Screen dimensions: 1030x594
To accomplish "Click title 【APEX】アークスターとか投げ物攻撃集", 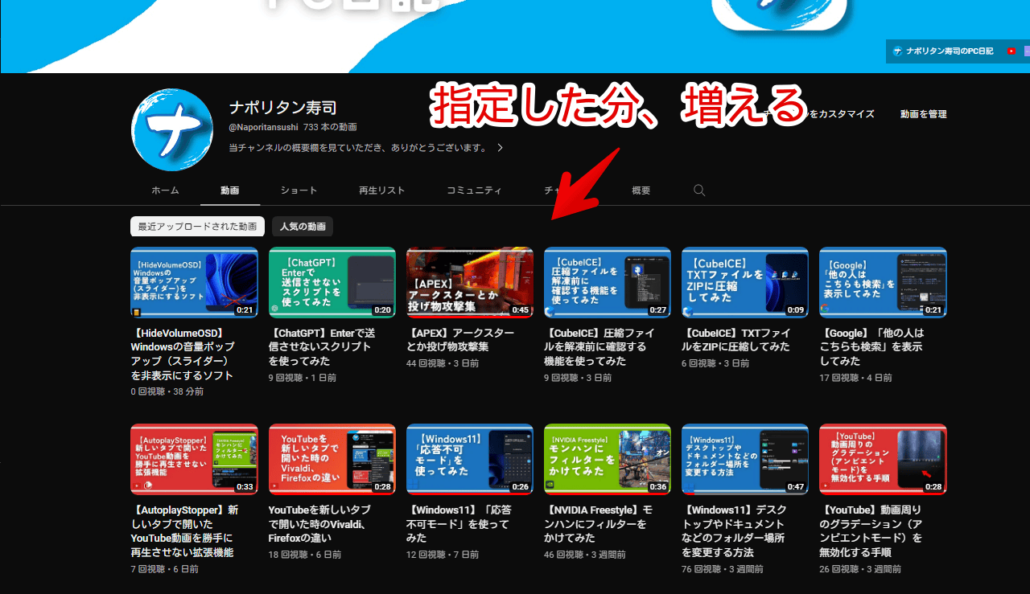I will click(460, 339).
